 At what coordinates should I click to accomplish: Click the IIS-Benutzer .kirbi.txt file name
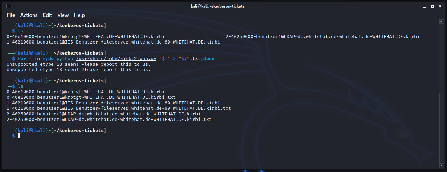(119, 108)
